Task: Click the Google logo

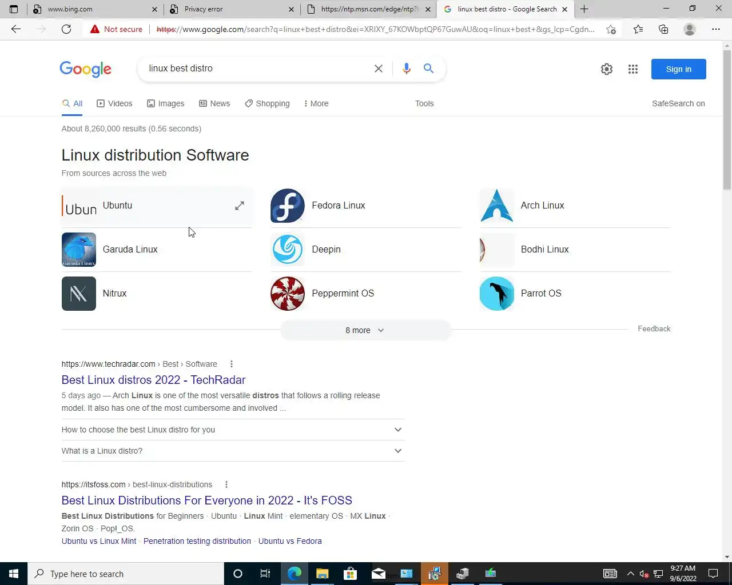Action: 86,69
